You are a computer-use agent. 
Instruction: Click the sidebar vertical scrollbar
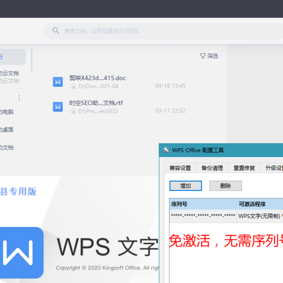[32, 60]
